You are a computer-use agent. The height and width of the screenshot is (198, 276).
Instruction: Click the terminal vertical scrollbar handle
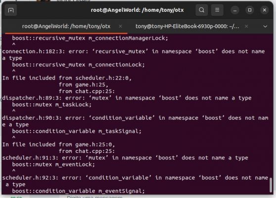coord(271,185)
